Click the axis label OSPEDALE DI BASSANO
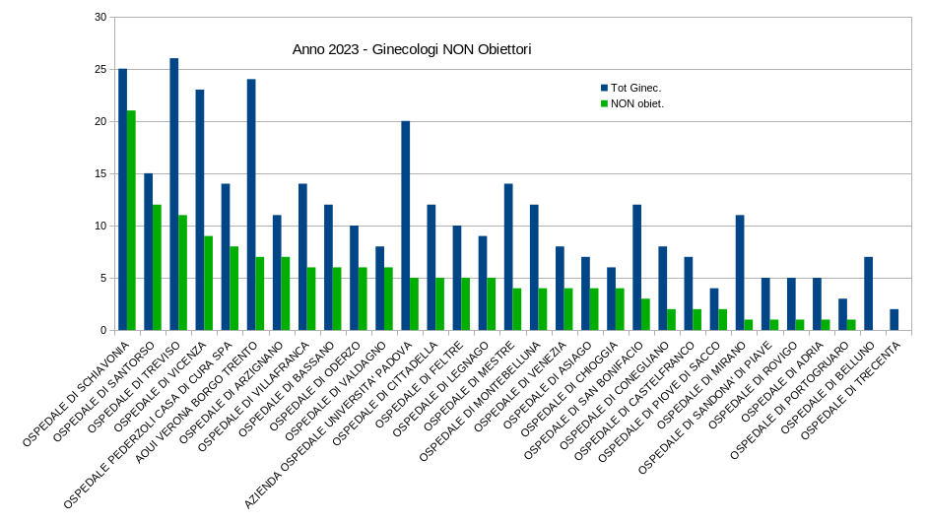This screenshot has width=928, height=523. (x=287, y=389)
